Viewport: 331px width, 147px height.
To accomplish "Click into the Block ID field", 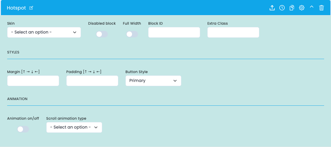I will [174, 32].
